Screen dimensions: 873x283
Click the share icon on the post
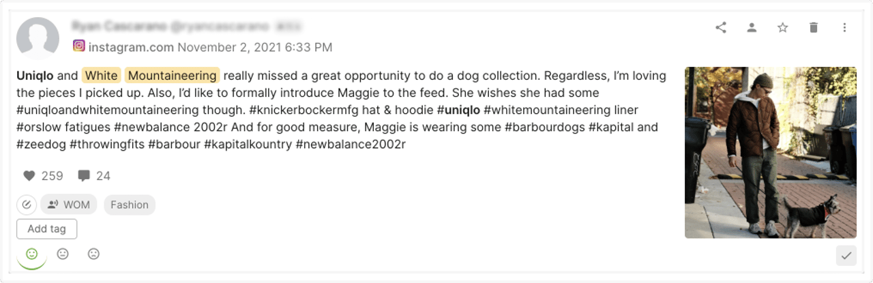[721, 28]
